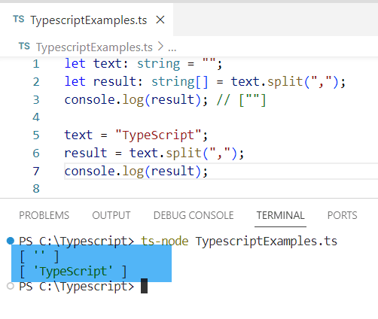The width and height of the screenshot is (378, 319).
Task: Open the PROBLEMS panel tab
Action: (44, 215)
